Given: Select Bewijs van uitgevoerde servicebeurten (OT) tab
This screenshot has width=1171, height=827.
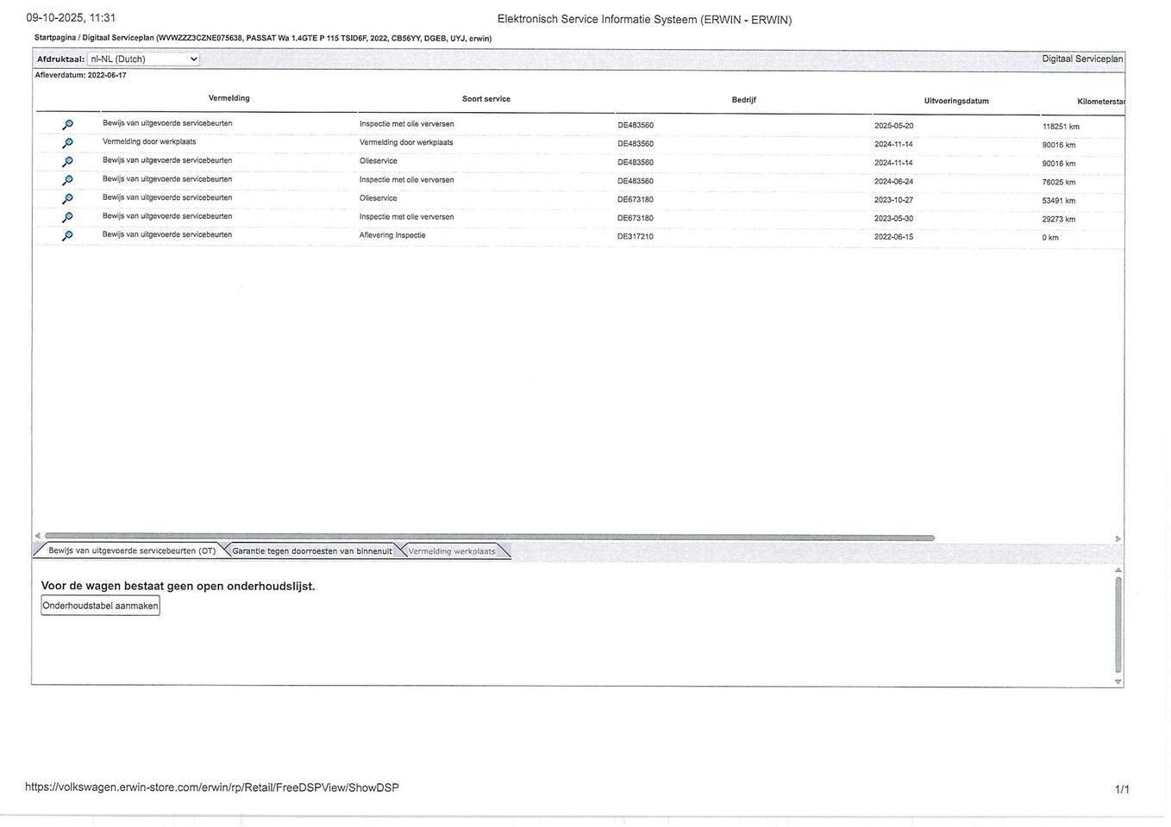Looking at the screenshot, I should pos(131,551).
